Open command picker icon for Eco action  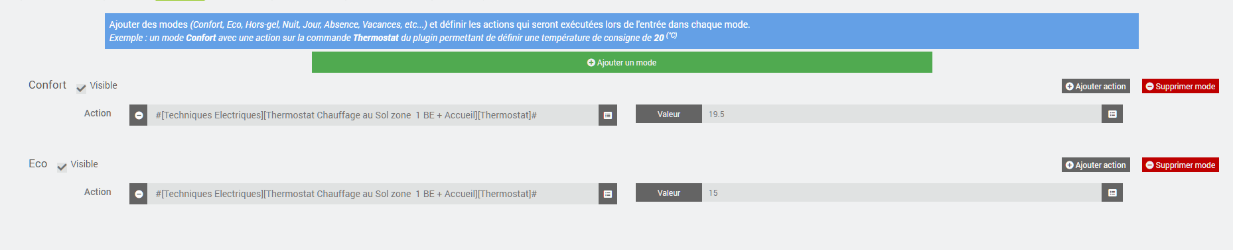pos(608,194)
